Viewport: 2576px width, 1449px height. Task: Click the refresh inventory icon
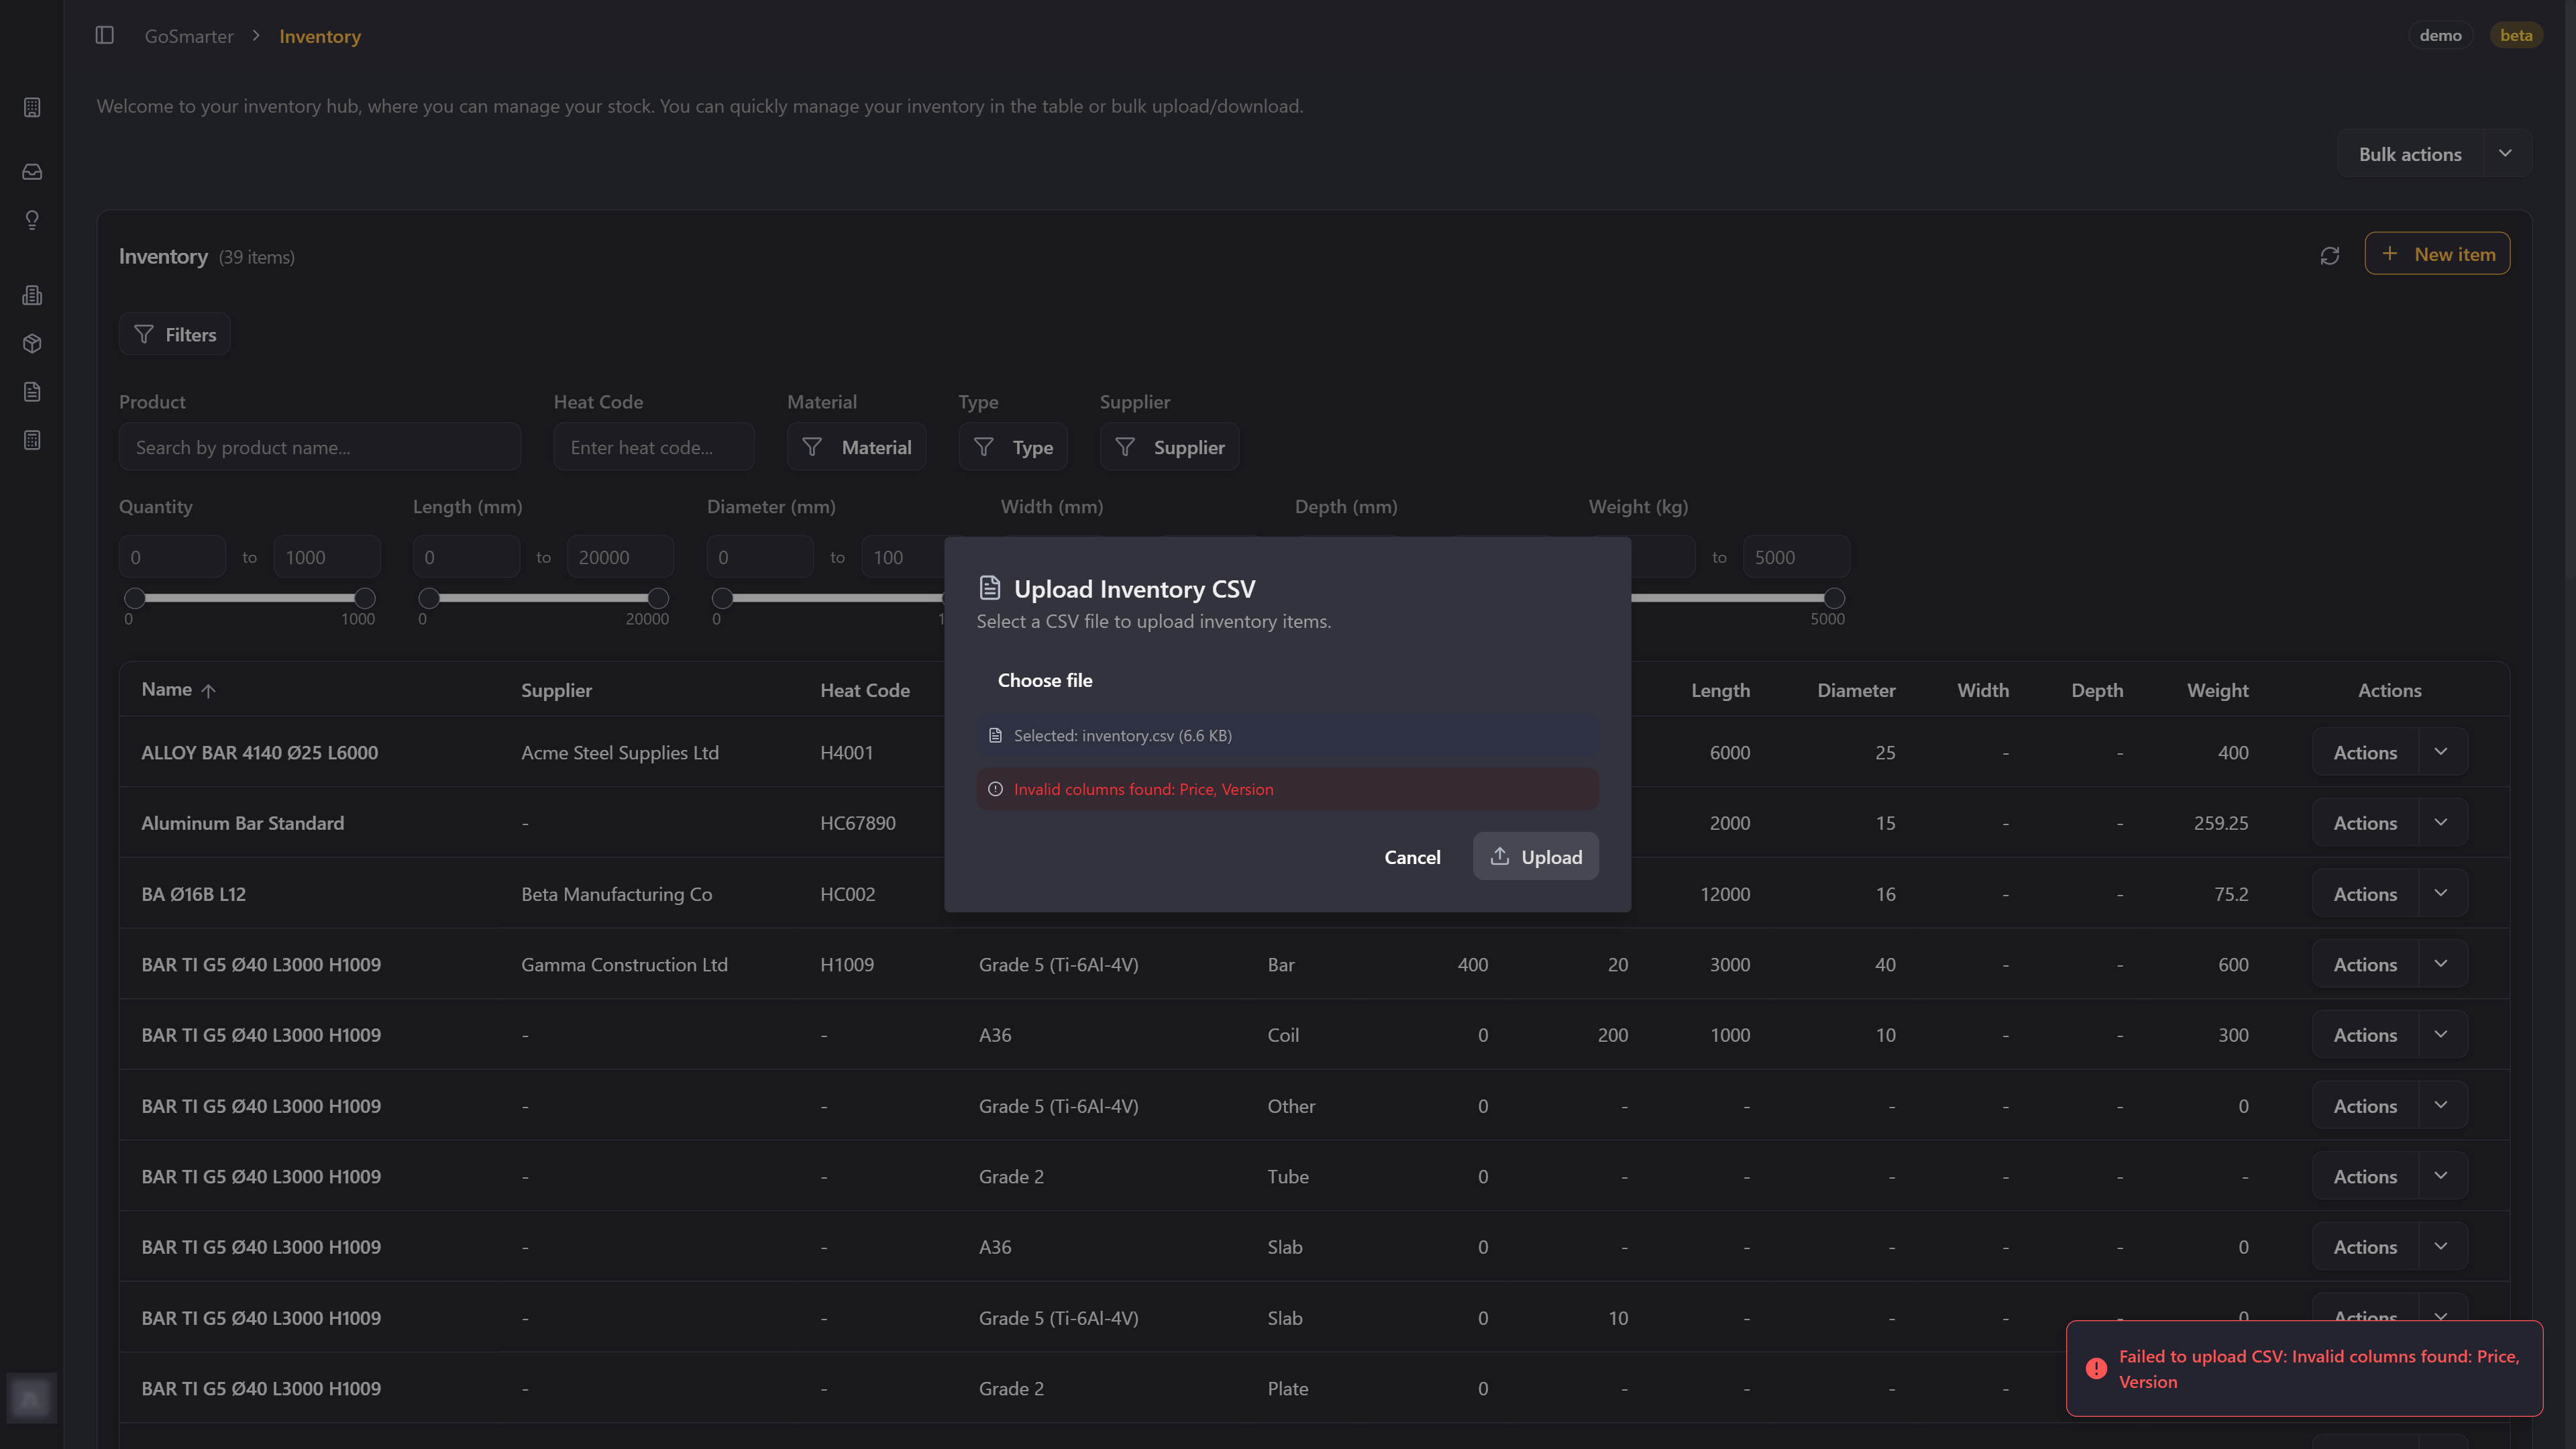tap(2329, 256)
